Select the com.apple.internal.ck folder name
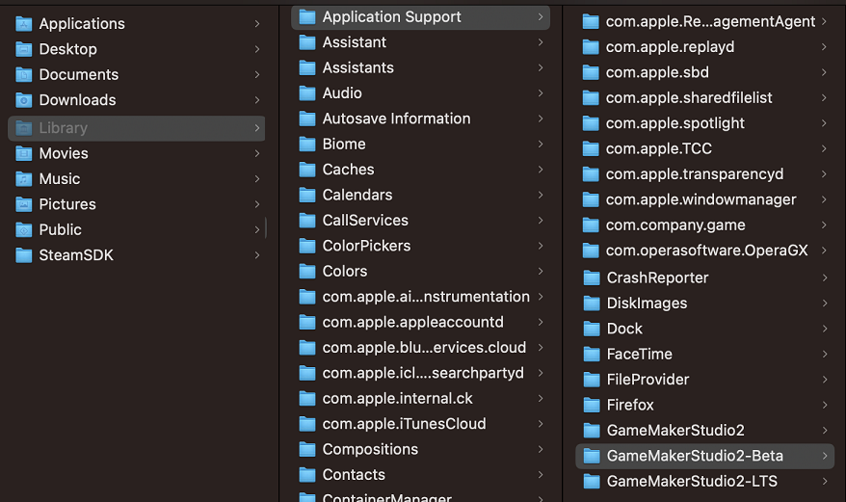This screenshot has width=846, height=502. point(398,398)
